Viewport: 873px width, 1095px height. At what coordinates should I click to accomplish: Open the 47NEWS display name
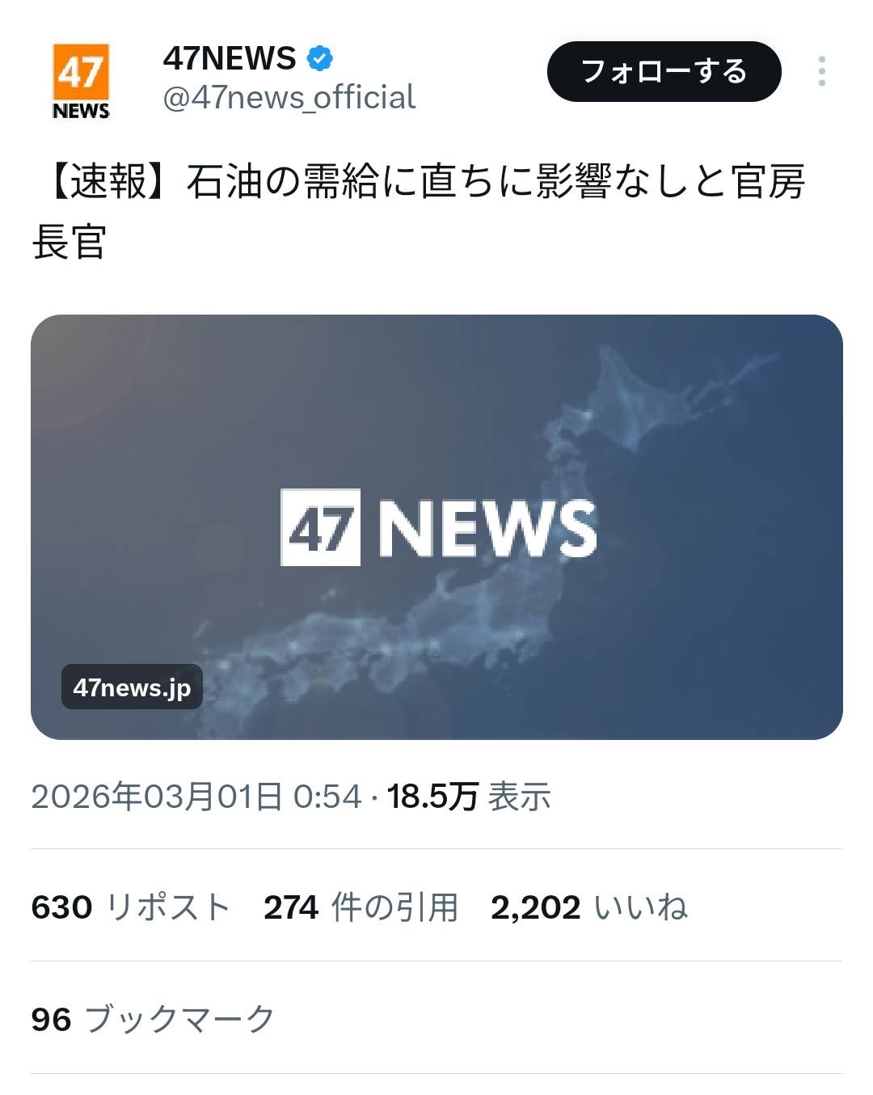pyautogui.click(x=230, y=58)
